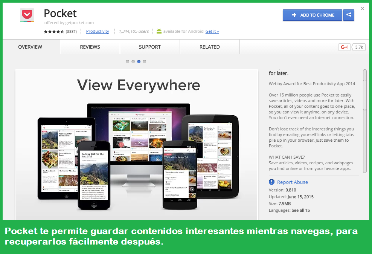Screen dimensions: 372x254
Task: Open the Related tab
Action: [209, 47]
